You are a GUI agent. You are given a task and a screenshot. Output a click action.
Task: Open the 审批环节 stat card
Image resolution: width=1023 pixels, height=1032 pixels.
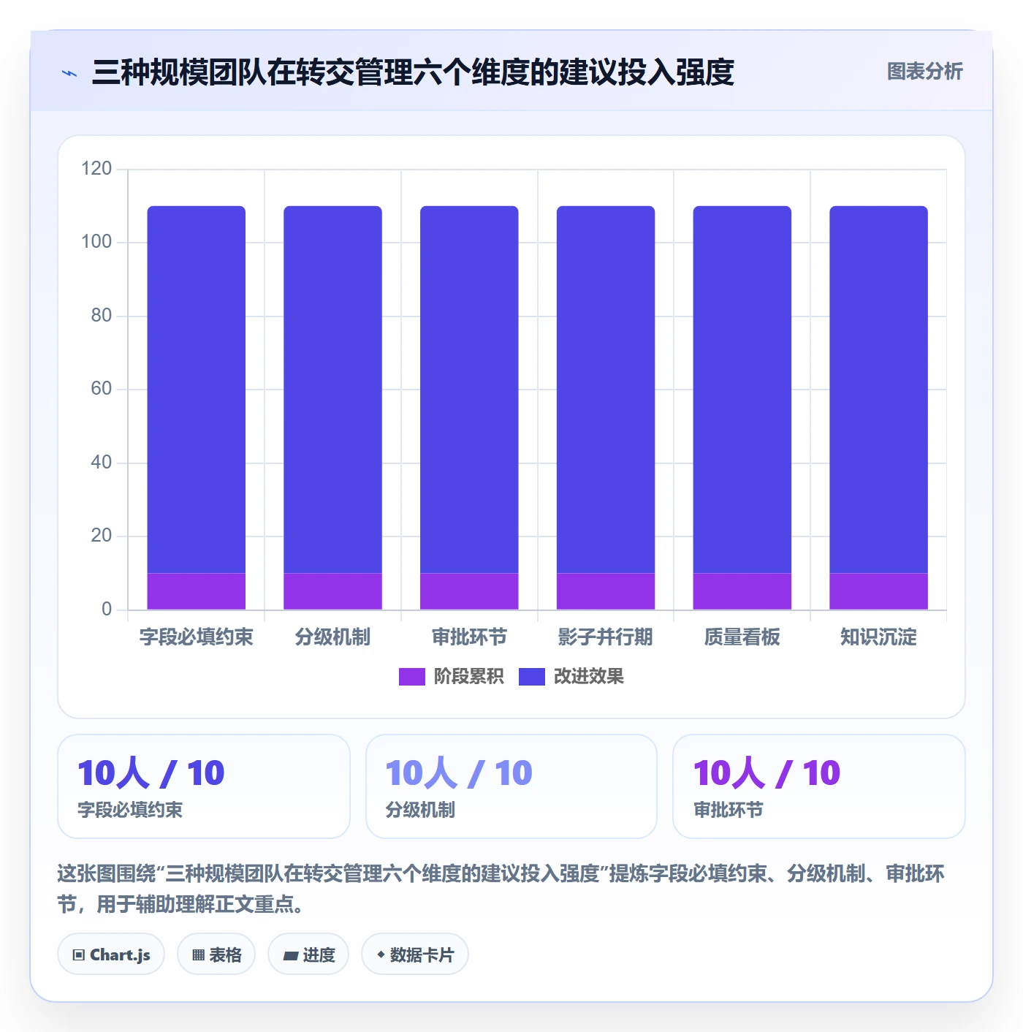[819, 786]
